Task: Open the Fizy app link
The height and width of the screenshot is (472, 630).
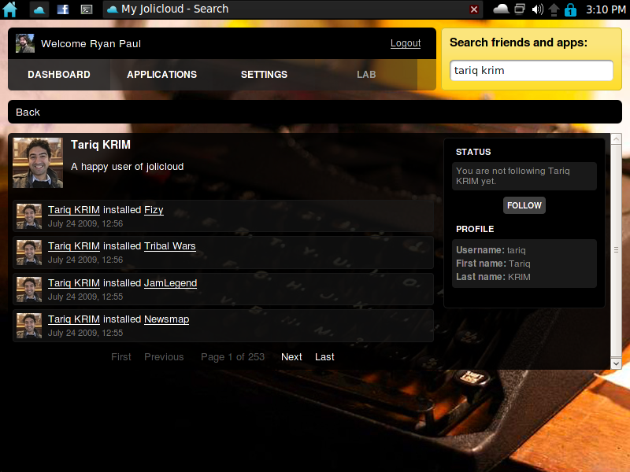Action: (x=154, y=210)
